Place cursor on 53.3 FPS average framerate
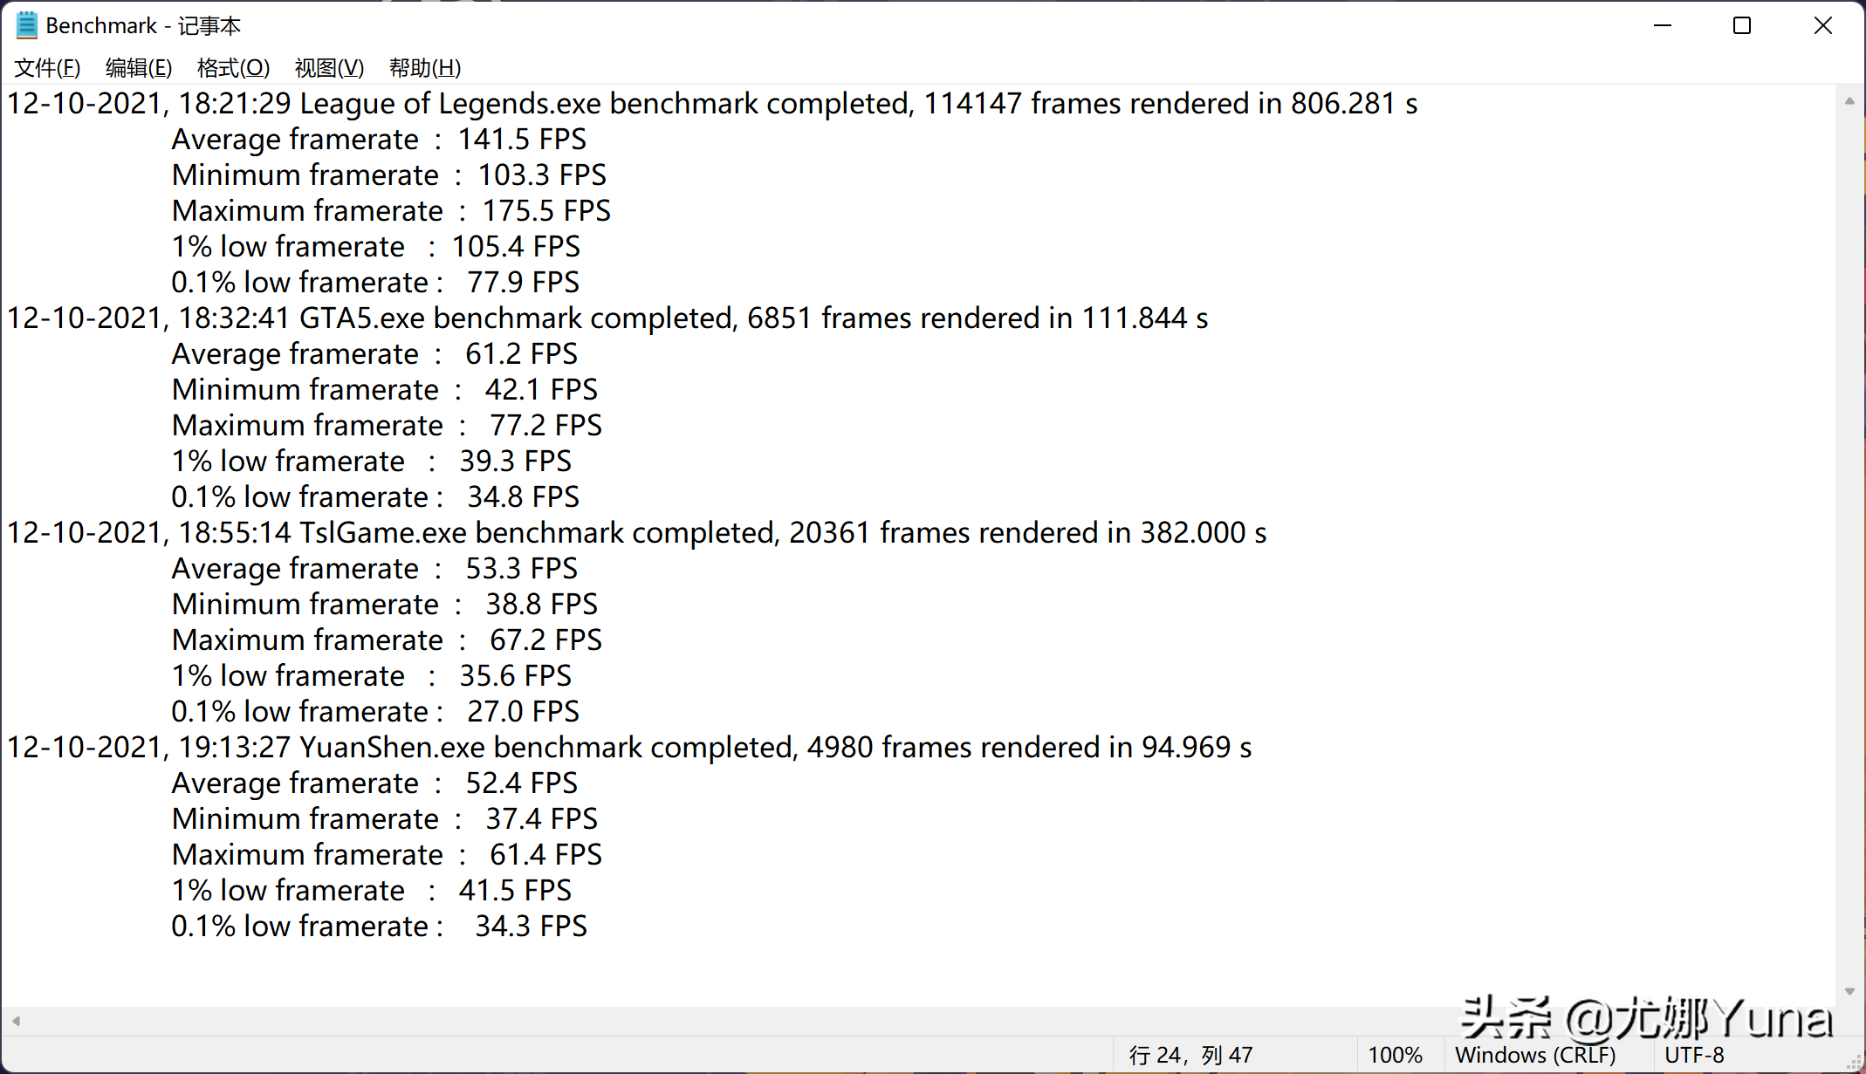The width and height of the screenshot is (1866, 1074). point(521,569)
